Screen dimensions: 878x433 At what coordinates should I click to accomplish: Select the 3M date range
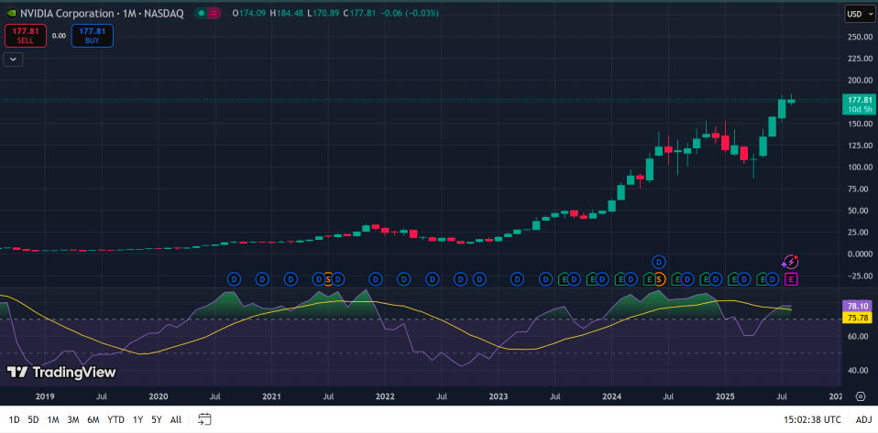(72, 419)
